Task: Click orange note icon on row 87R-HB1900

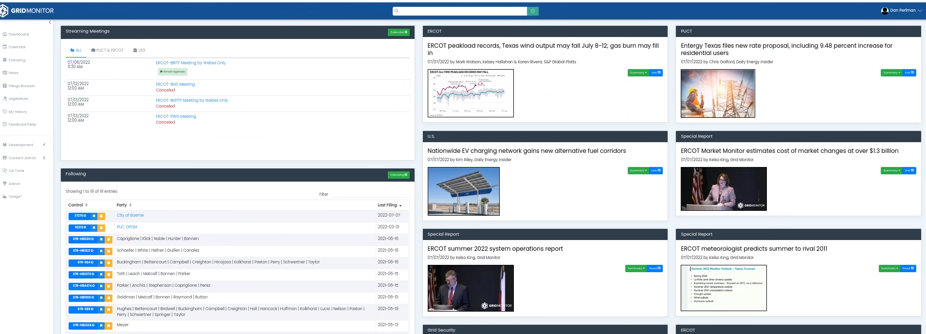Action: [x=109, y=297]
